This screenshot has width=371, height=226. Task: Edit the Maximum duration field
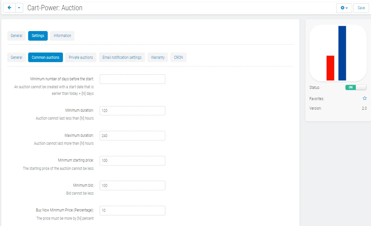pos(132,136)
